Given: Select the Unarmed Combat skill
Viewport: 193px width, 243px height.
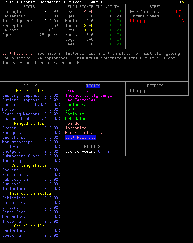Looking at the screenshot, I should click(31, 119).
